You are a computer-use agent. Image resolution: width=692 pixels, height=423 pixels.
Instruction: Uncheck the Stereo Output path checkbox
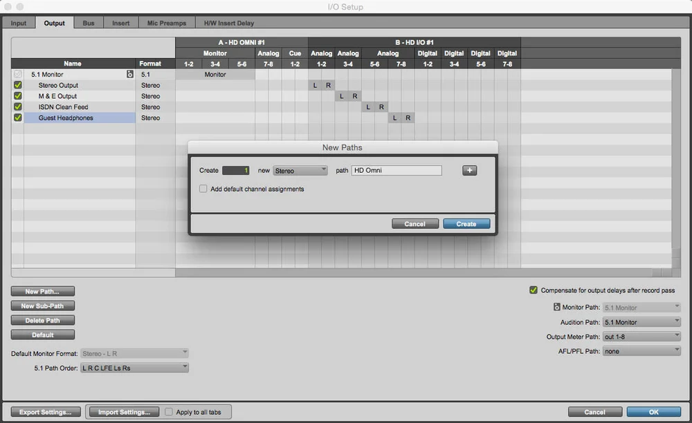[17, 85]
